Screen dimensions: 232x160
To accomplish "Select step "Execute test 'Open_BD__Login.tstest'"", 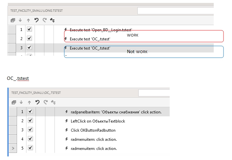I will coord(101,30).
